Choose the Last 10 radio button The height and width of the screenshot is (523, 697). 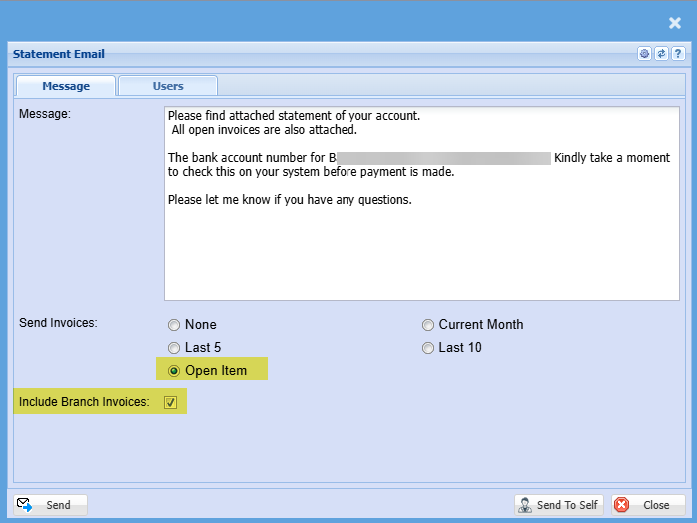[x=428, y=348]
